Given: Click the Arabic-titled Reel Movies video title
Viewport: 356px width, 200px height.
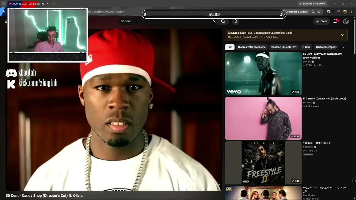Looking at the screenshot, I should click(x=325, y=189).
